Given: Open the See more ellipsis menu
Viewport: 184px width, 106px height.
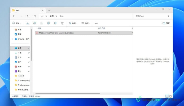Looking at the screenshot, I should pyautogui.click(x=96, y=23).
